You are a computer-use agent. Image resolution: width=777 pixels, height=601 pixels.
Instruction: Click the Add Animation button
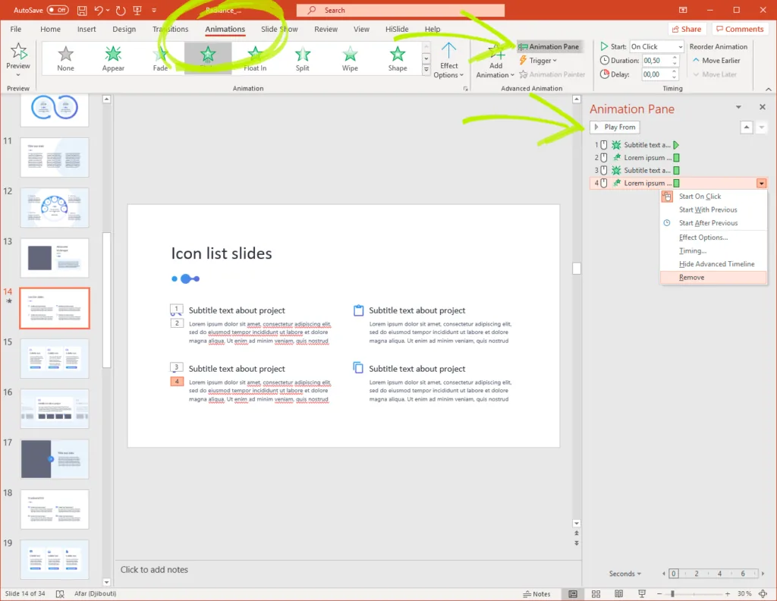tap(495, 61)
